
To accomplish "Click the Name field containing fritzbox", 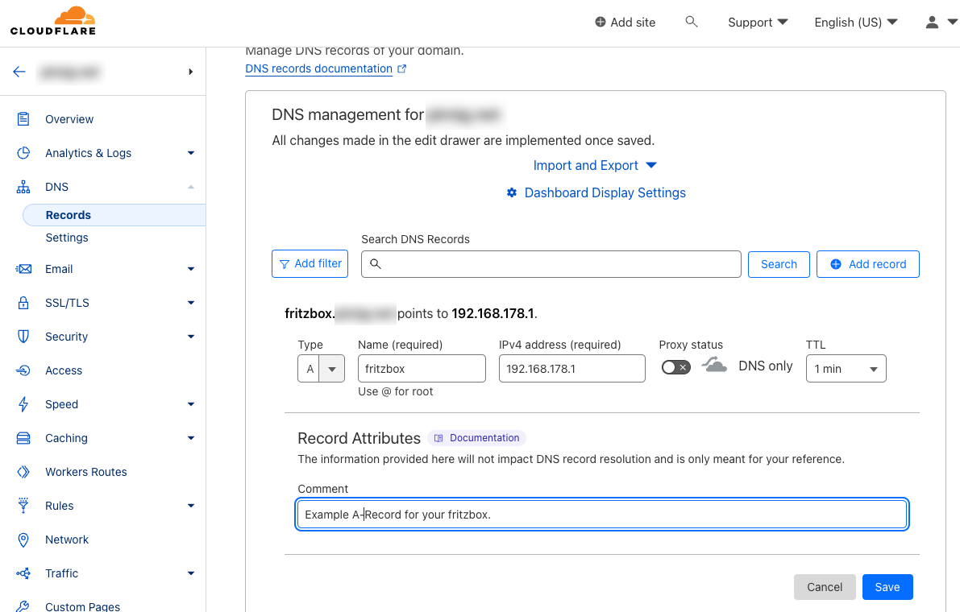I will point(422,369).
